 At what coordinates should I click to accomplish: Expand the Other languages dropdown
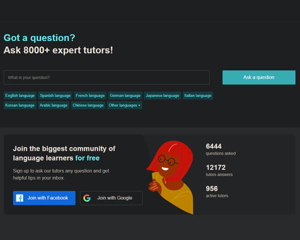coord(125,105)
